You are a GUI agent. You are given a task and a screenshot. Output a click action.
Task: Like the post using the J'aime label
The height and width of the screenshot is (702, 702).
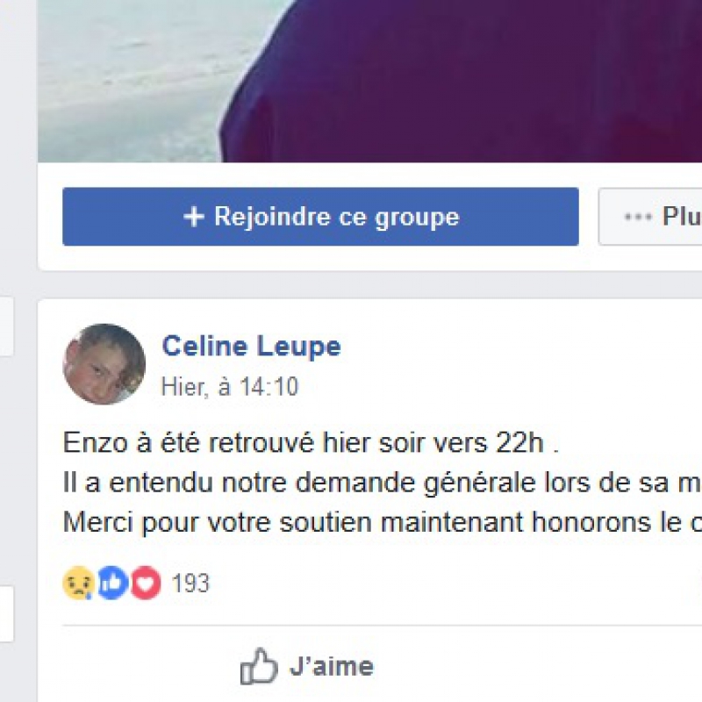click(x=331, y=667)
